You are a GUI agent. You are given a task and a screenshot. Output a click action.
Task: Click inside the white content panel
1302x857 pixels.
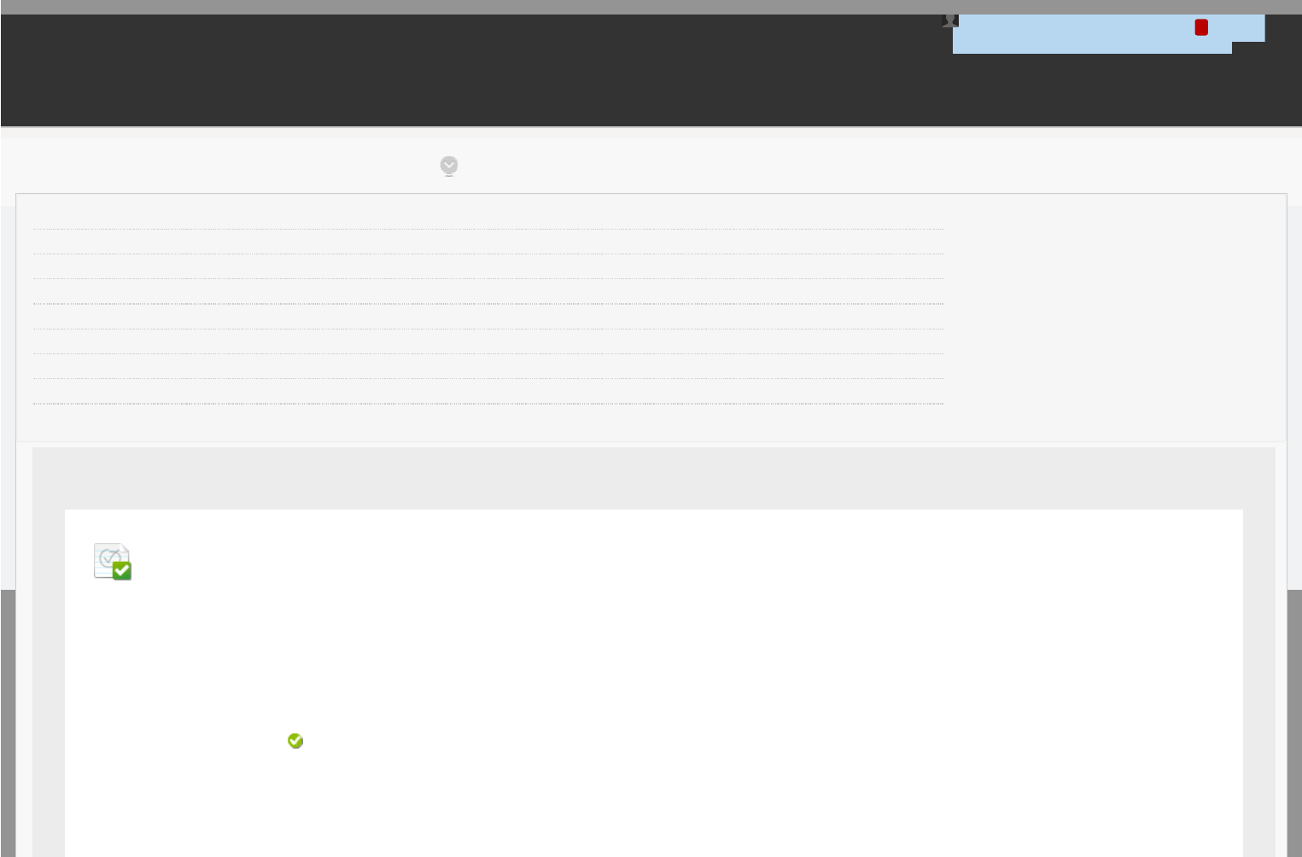point(653,683)
